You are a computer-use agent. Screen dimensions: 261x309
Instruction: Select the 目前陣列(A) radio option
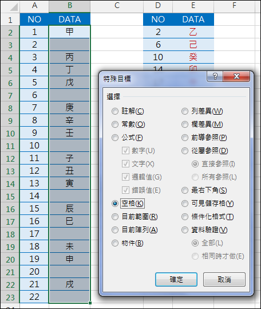point(115,230)
